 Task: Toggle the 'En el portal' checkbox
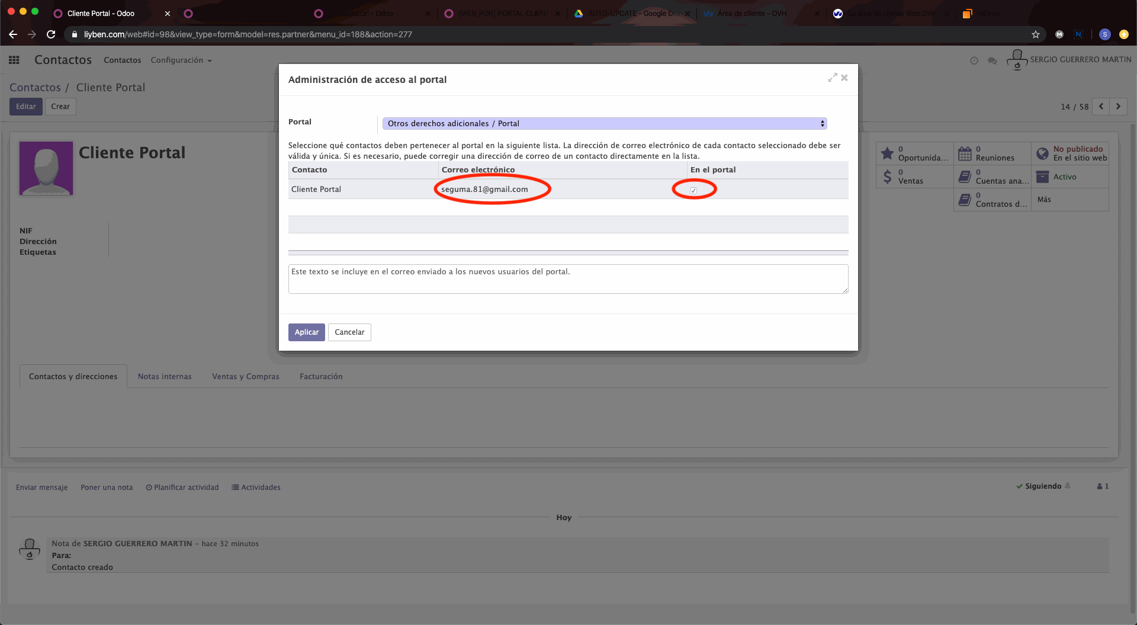(693, 190)
